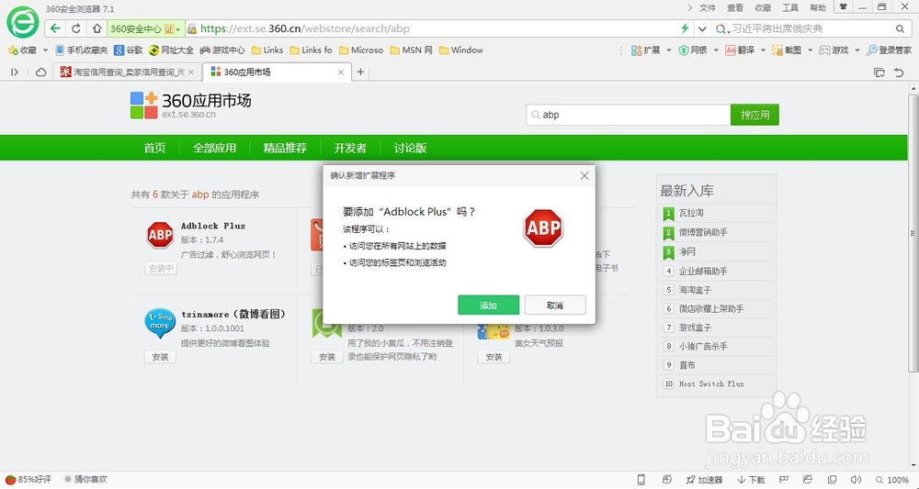Close the 360应用市场 tab
Image resolution: width=919 pixels, height=489 pixels.
coord(341,72)
